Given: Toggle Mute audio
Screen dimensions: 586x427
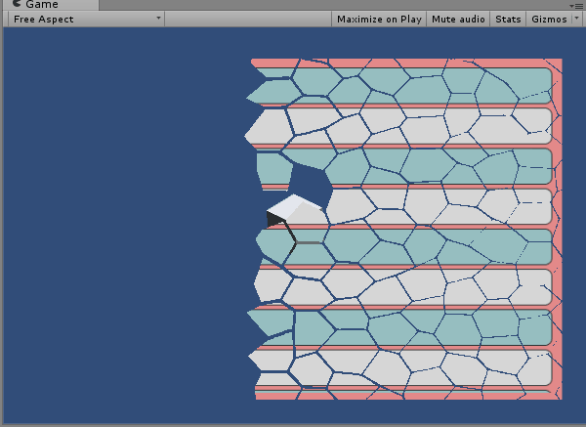Looking at the screenshot, I should click(458, 20).
